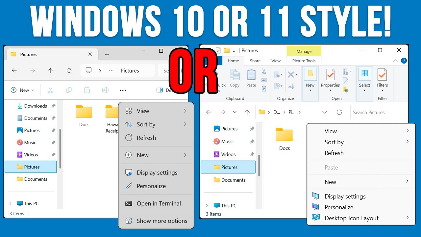Open Docs folder in Windows 10 Explorer
Screen dimensions: 421x237
point(285,139)
